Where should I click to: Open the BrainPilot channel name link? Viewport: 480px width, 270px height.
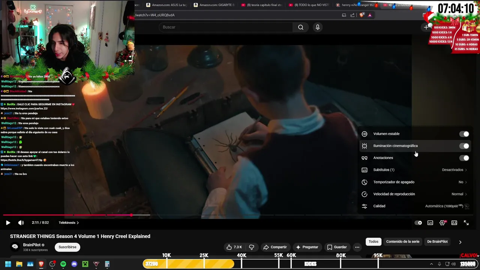click(x=32, y=245)
